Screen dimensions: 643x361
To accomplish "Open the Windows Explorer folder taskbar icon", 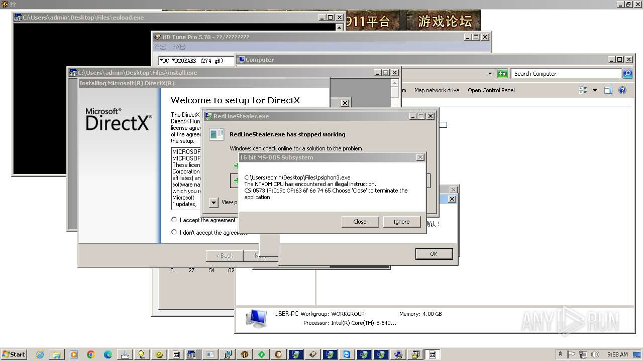I will [57, 354].
